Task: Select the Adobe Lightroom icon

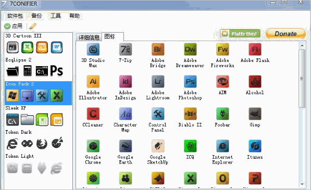Action: pyautogui.click(x=158, y=81)
